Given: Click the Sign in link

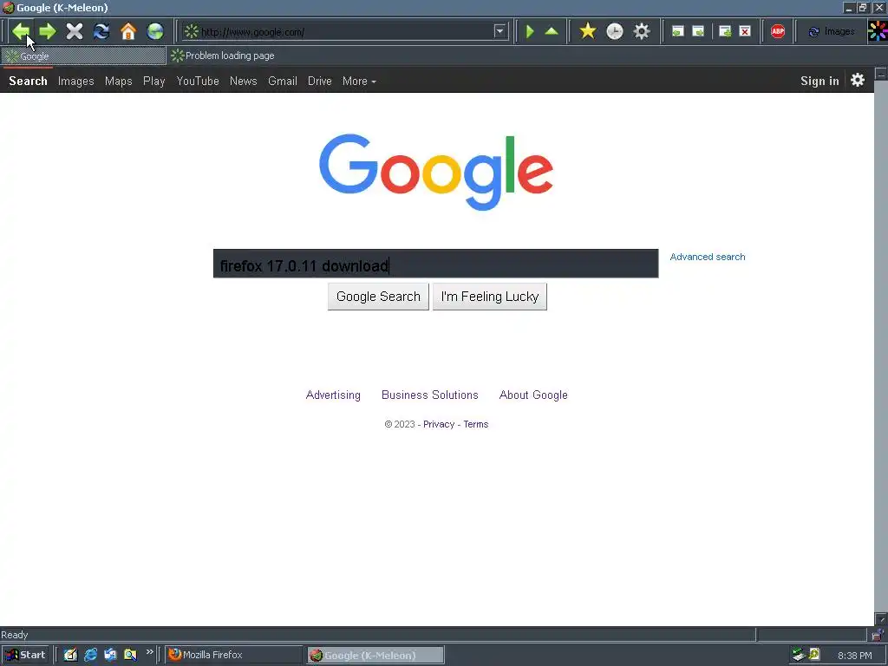Looking at the screenshot, I should click(819, 81).
